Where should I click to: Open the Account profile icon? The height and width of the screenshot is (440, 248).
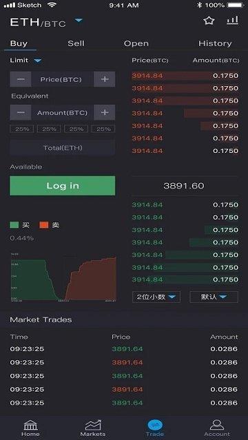217,425
